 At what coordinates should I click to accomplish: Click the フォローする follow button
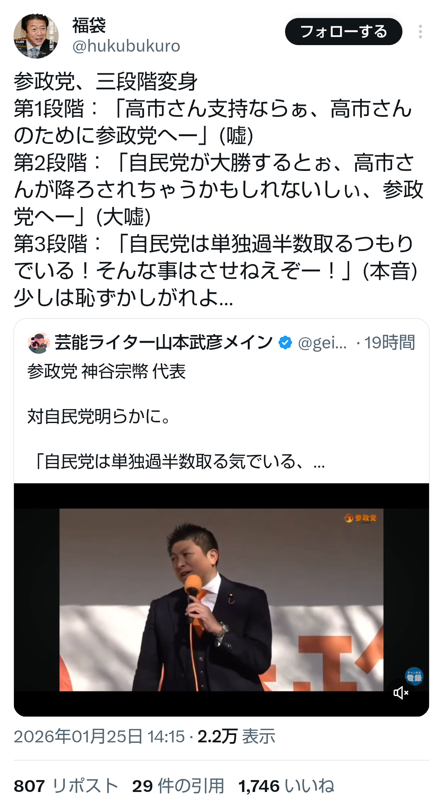(x=344, y=32)
